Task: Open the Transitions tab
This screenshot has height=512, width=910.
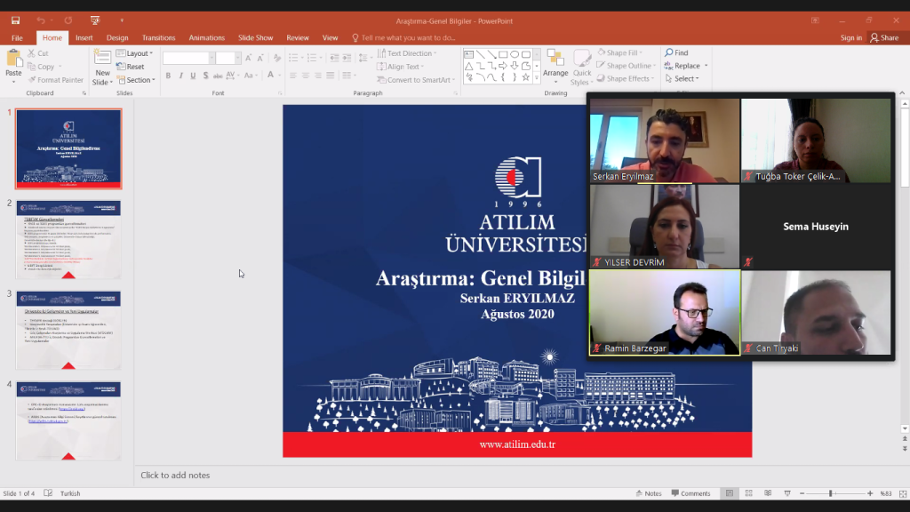Action: pyautogui.click(x=158, y=37)
